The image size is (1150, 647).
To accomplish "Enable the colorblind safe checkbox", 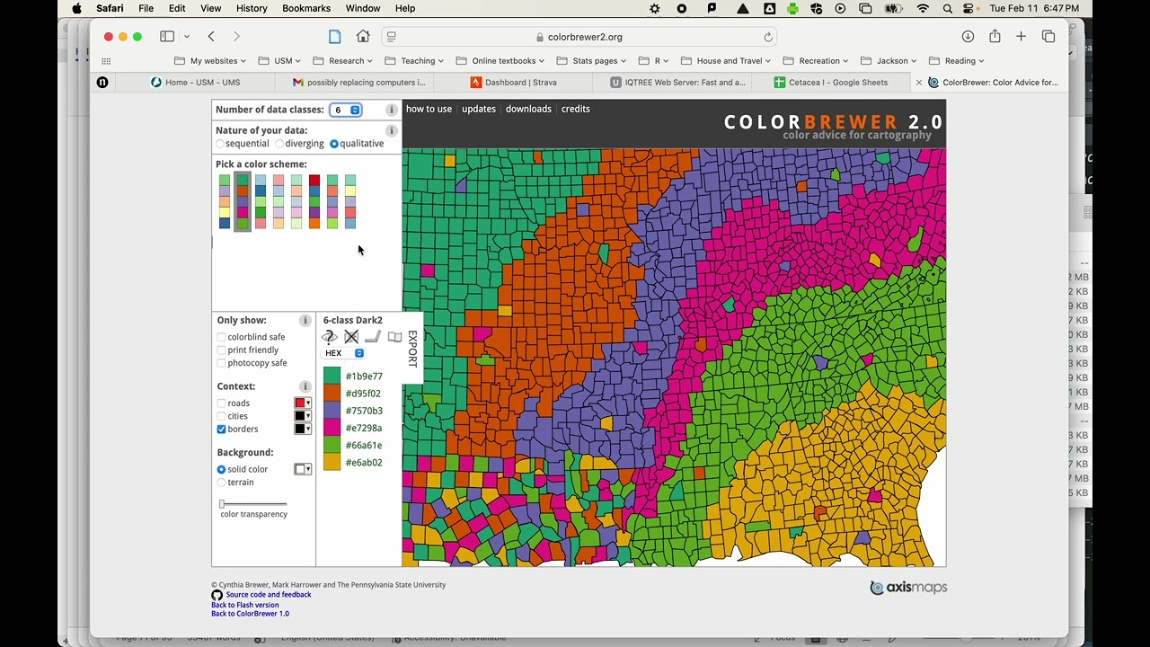I will 221,338.
